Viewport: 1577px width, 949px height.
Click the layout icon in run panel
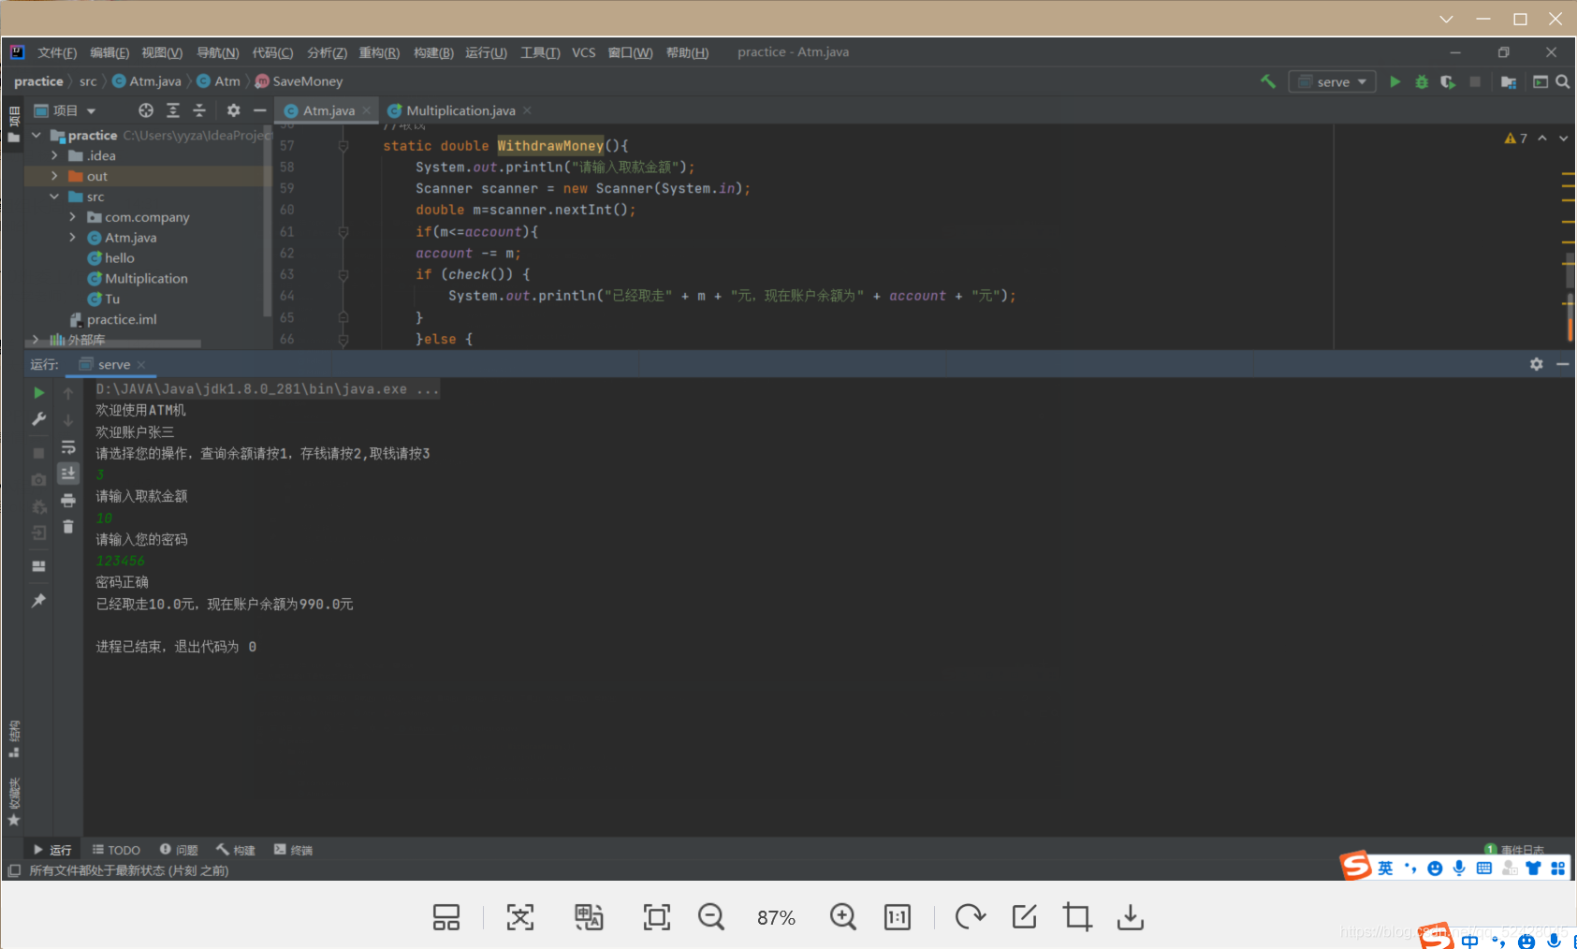[x=38, y=566]
